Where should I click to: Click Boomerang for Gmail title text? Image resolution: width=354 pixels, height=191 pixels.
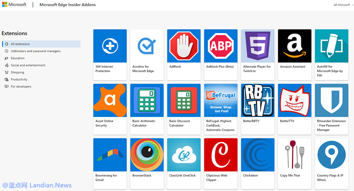click(106, 177)
